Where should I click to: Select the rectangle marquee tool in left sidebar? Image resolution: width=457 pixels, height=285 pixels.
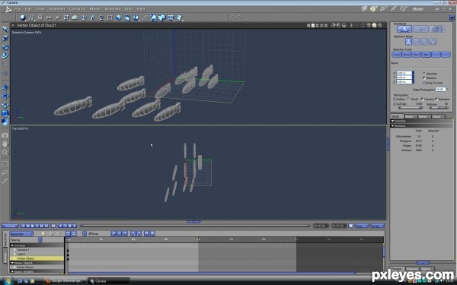(x=5, y=163)
